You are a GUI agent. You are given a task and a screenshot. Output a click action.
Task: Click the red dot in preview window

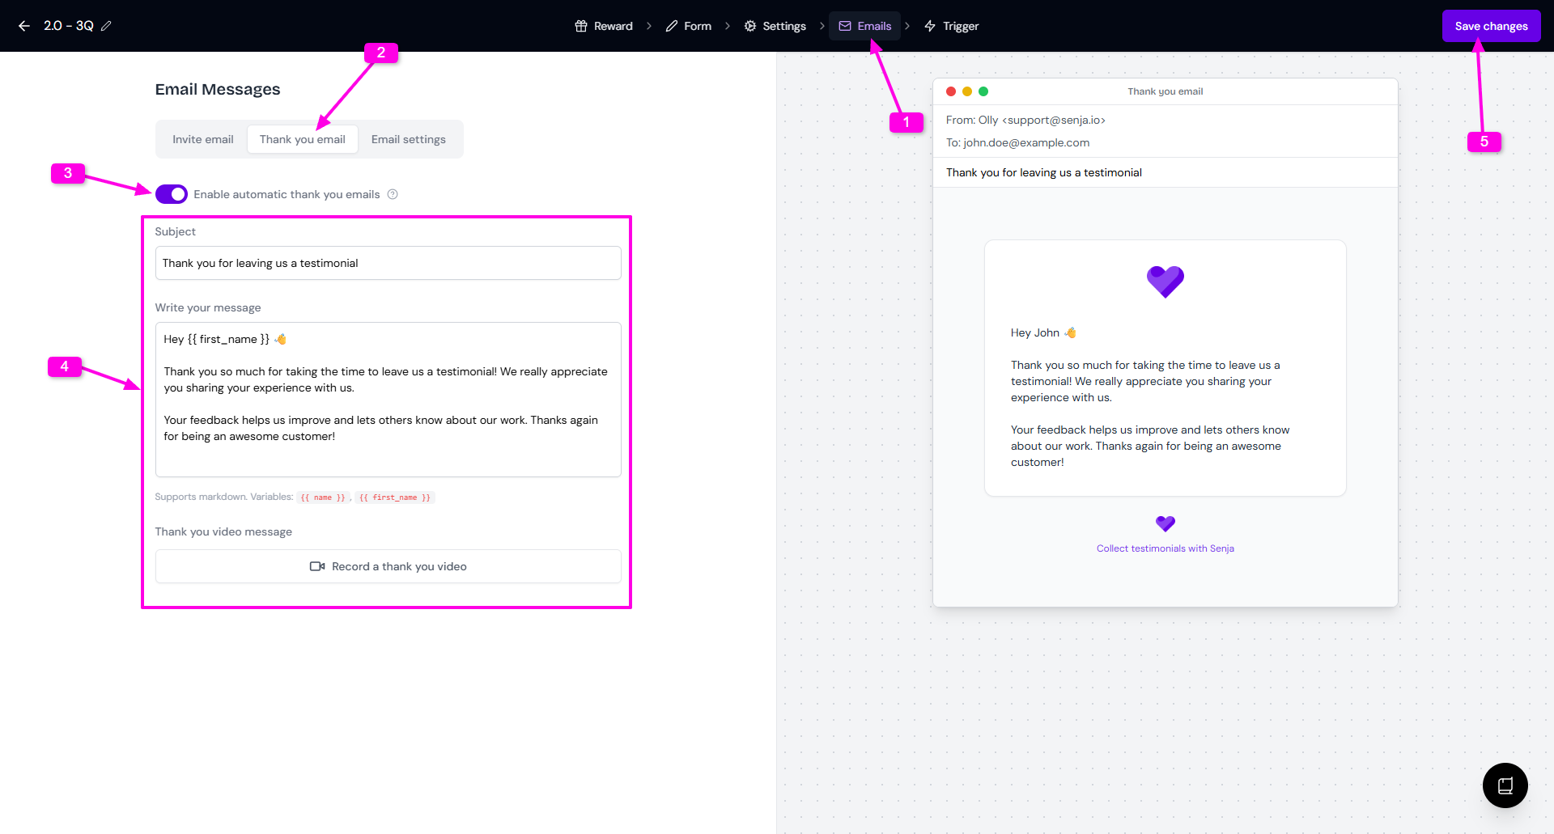951,91
